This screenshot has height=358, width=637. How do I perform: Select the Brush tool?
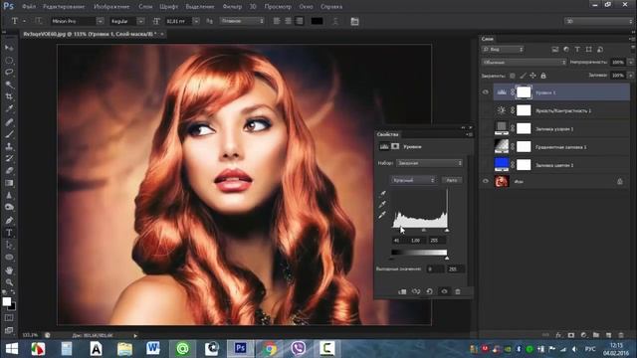[9, 134]
